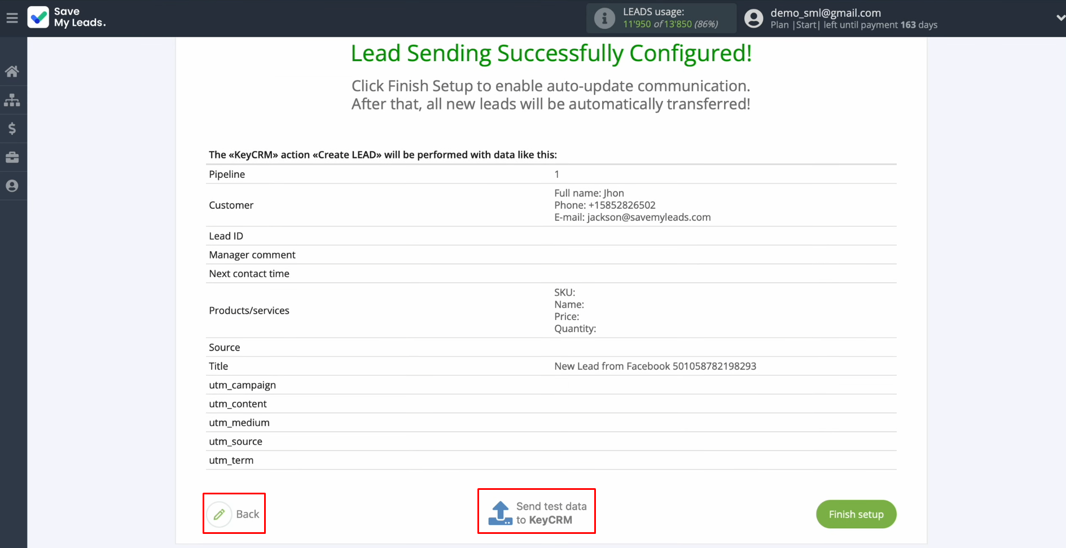Click the Lead Sending Successfully Configured heading

coord(551,53)
